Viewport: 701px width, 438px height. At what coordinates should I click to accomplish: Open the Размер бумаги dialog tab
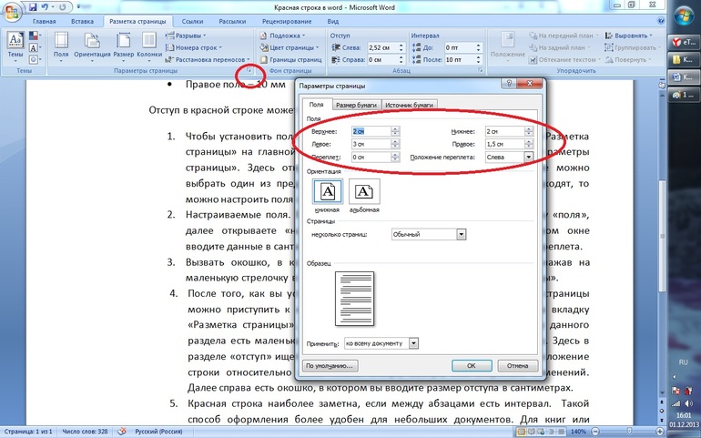(x=356, y=105)
